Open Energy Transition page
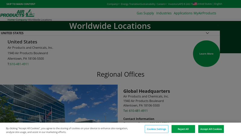Image resolution: width=241 pixels, height=136 pixels. click(131, 4)
